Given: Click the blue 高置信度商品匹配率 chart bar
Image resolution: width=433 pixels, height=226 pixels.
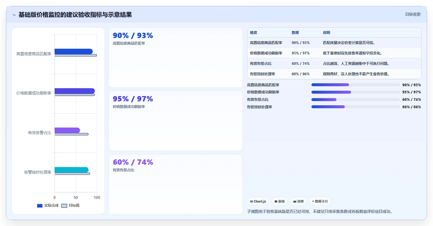Looking at the screenshot, I should pos(73,51).
